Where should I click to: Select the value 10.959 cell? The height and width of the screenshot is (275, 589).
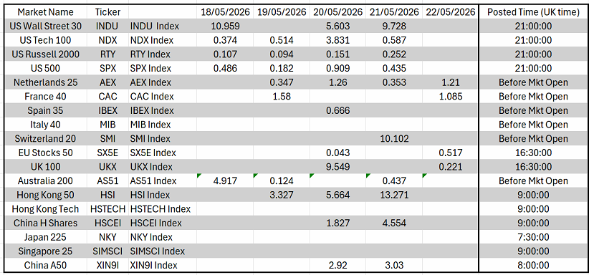coord(225,26)
